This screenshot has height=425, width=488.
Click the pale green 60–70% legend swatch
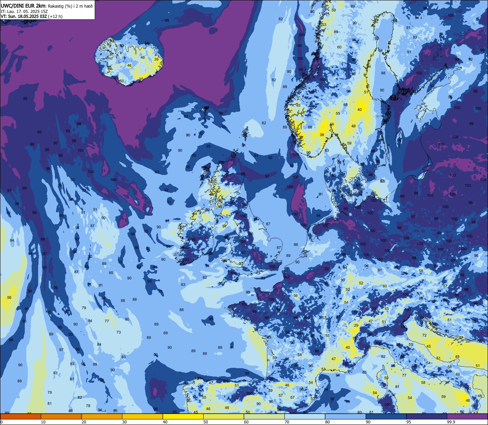[264, 416]
